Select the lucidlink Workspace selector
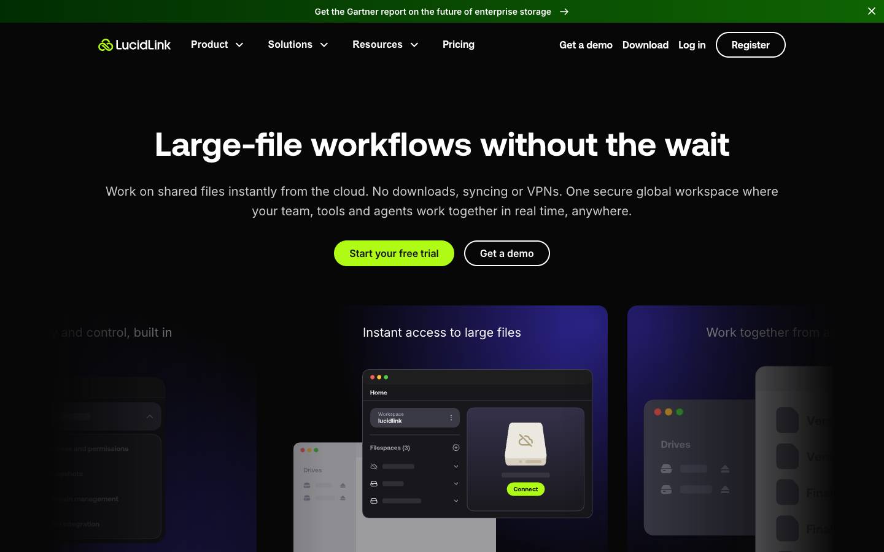Viewport: 884px width, 552px height. coord(414,418)
